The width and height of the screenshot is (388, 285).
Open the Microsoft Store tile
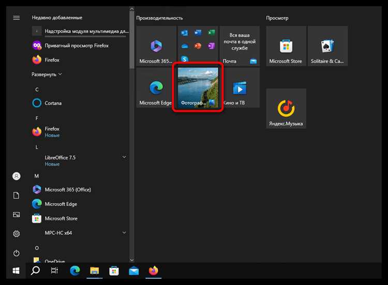[x=286, y=46]
